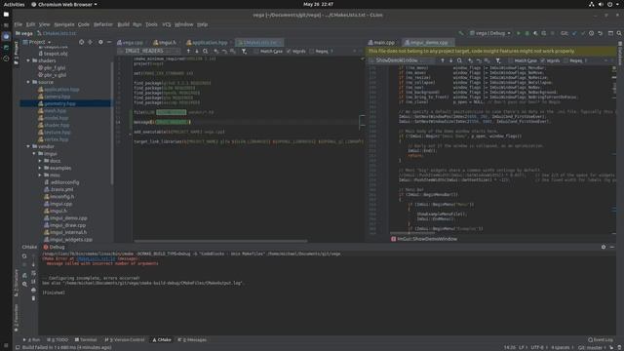
Task: Open Project panel settings gear
Action: click(x=100, y=42)
